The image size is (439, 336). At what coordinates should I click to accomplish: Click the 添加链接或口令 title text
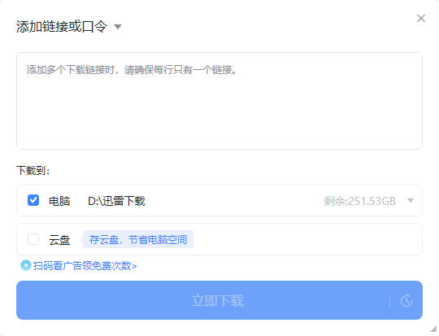coord(62,27)
